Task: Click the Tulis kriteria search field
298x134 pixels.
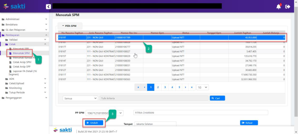Action: tap(154, 98)
